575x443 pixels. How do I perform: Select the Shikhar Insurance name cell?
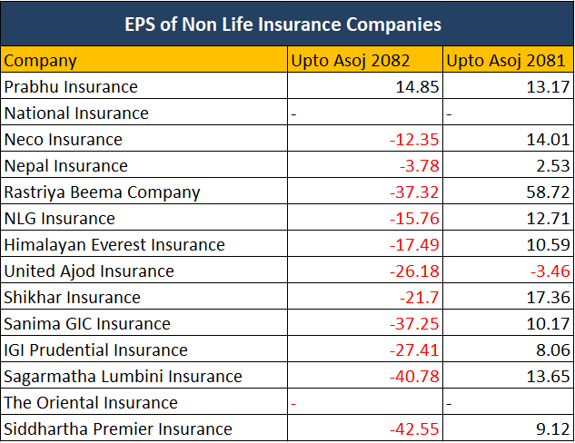(x=73, y=298)
